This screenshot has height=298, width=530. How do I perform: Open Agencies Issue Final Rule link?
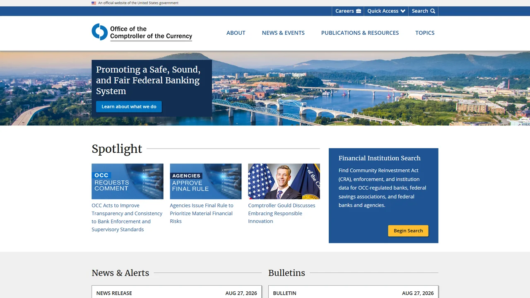click(202, 213)
